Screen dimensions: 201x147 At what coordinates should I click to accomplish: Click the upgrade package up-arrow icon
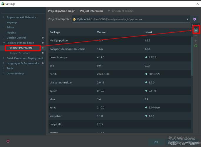pos(196,41)
